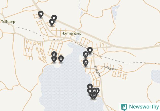Click the Newsworthy chart bubble icon
This screenshot has height=111, width=160.
point(124,107)
